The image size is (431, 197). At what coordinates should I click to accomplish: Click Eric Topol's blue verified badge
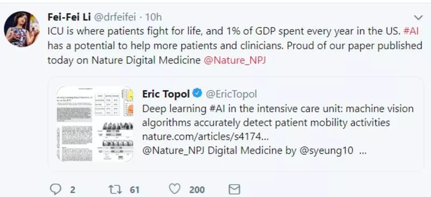click(197, 94)
